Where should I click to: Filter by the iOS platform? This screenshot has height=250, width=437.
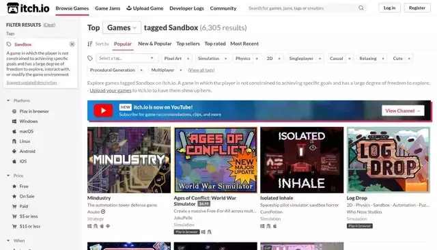pos(23,161)
